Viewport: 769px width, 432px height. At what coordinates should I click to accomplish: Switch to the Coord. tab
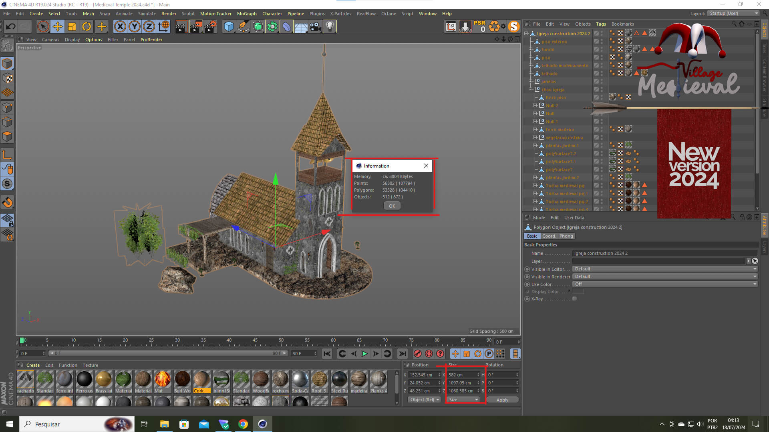tap(549, 236)
